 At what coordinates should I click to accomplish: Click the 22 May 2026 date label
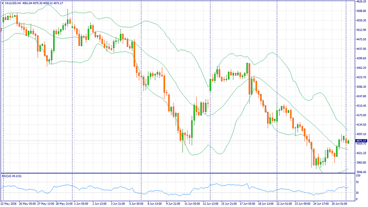point(8,204)
